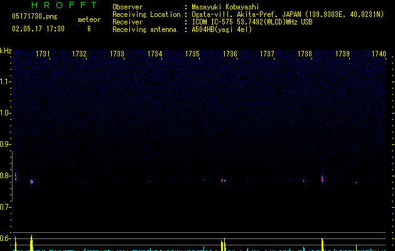Image resolution: width=395 pixels, height=251 pixels.
Task: Click the HROFFT title text
Action: tap(64, 5)
